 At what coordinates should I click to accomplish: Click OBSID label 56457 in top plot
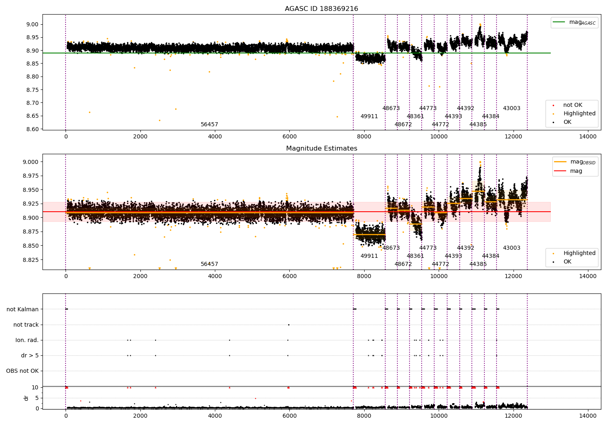click(x=209, y=125)
